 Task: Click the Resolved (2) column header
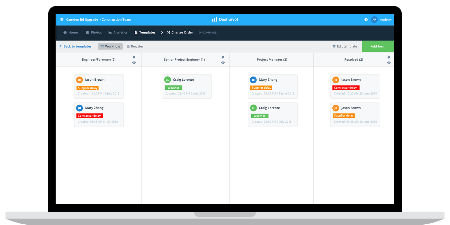click(354, 59)
